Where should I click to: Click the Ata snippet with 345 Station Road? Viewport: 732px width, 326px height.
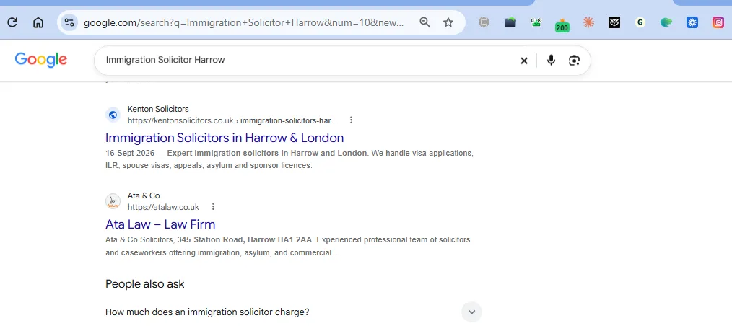[x=288, y=246]
